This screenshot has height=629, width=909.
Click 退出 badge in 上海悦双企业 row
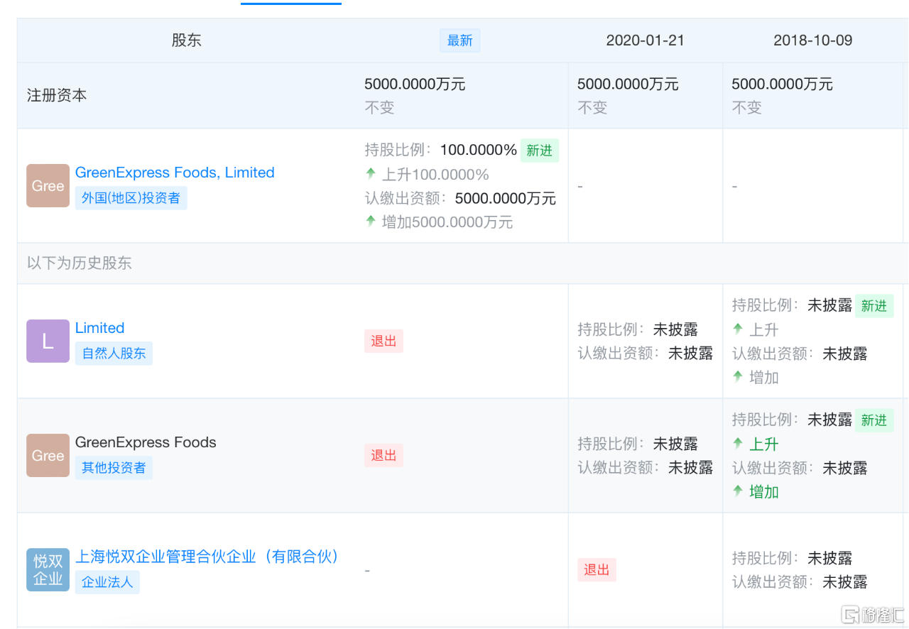[597, 570]
